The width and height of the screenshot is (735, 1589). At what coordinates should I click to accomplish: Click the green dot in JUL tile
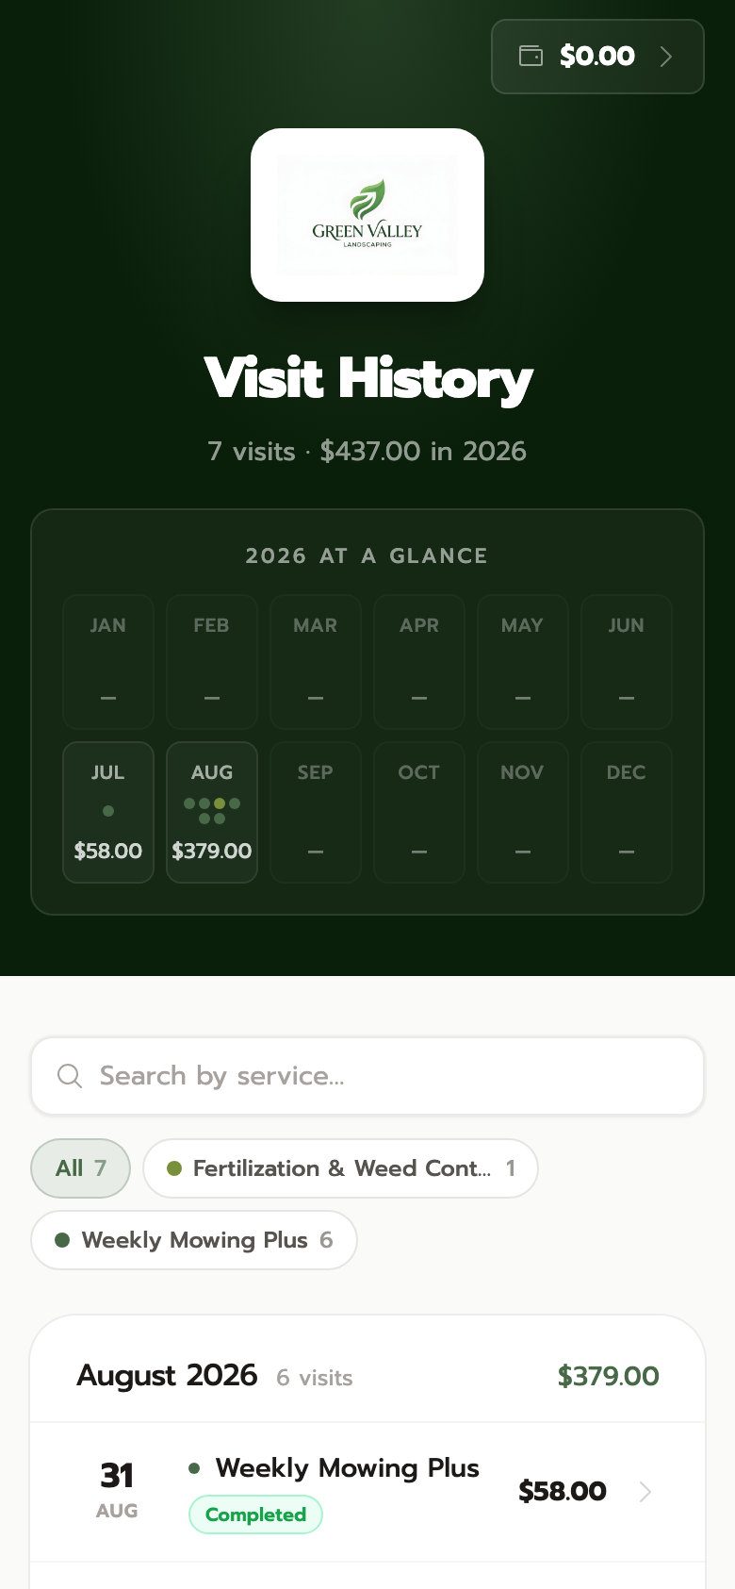tap(108, 811)
